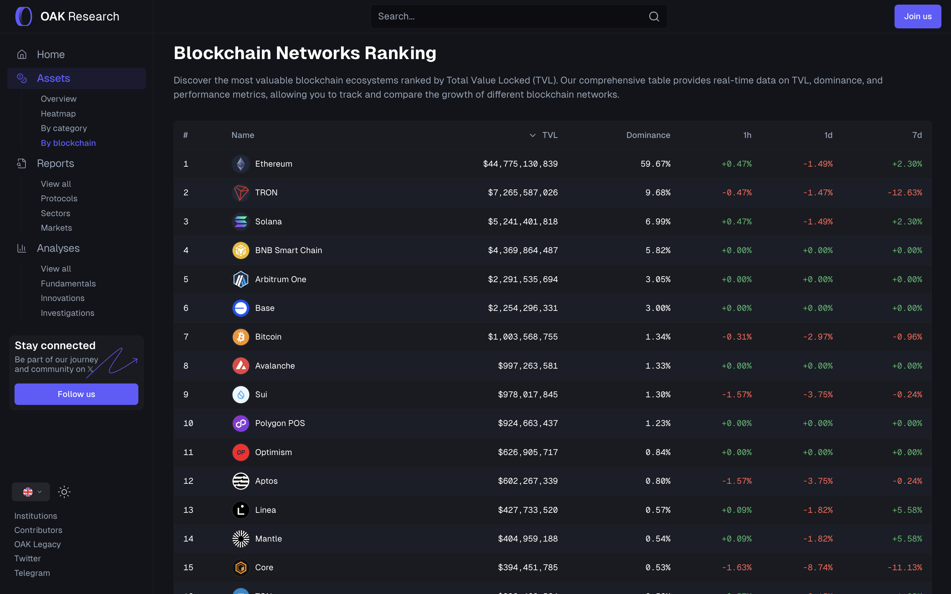This screenshot has width=951, height=594.
Task: Click the Optimism OP icon
Action: tap(240, 452)
